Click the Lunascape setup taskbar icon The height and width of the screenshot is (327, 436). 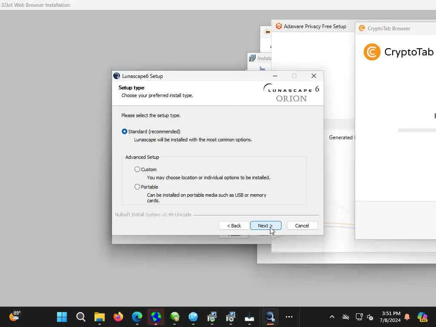point(270,317)
